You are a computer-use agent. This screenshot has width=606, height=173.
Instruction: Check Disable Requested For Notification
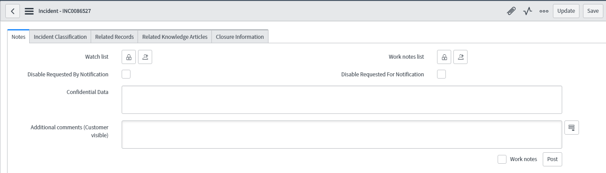(441, 74)
